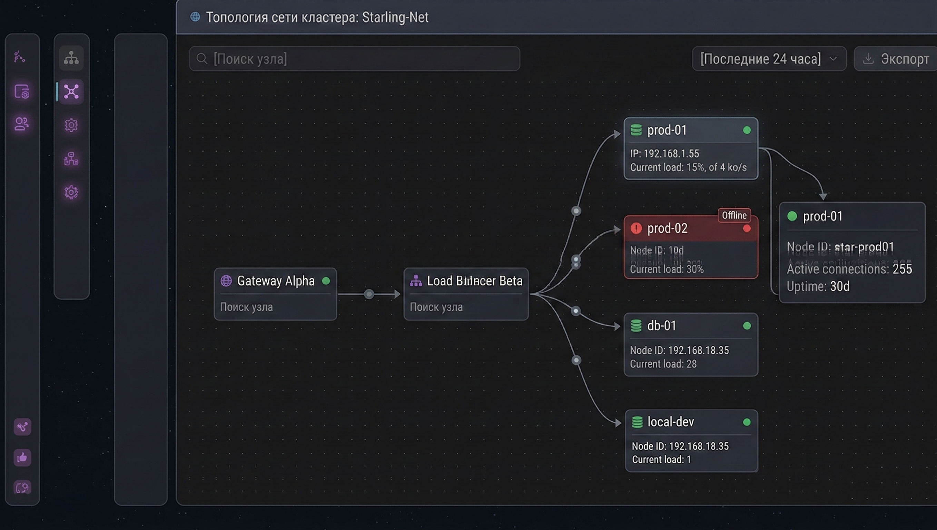937x530 pixels.
Task: Click the prod-01 details popup title
Action: 822,216
